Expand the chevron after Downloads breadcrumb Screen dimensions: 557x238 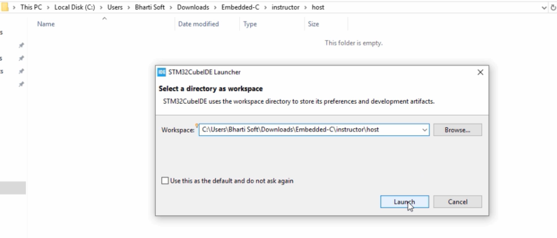point(215,7)
